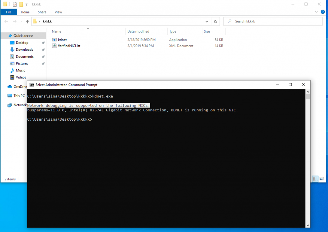Screen dimensions: 328x232
Task: Close the Command Prompt window
Action: click(304, 85)
